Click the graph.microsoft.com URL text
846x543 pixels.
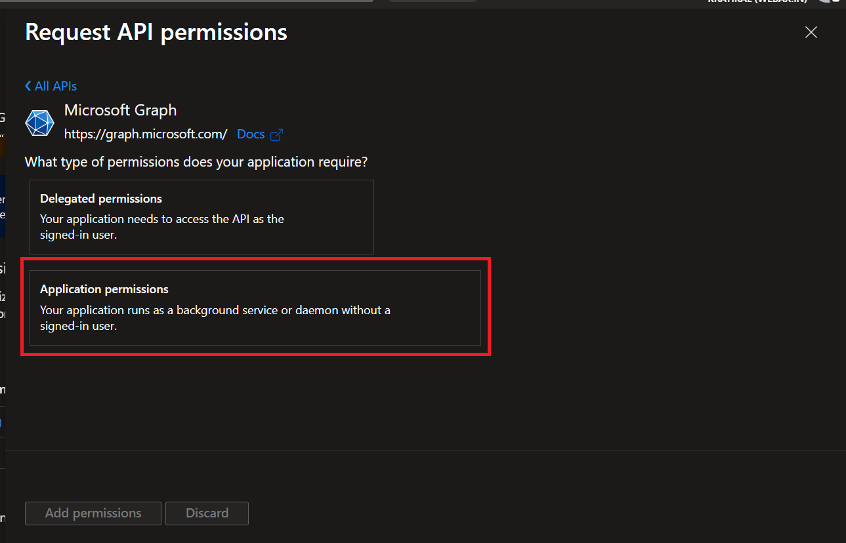pos(146,134)
